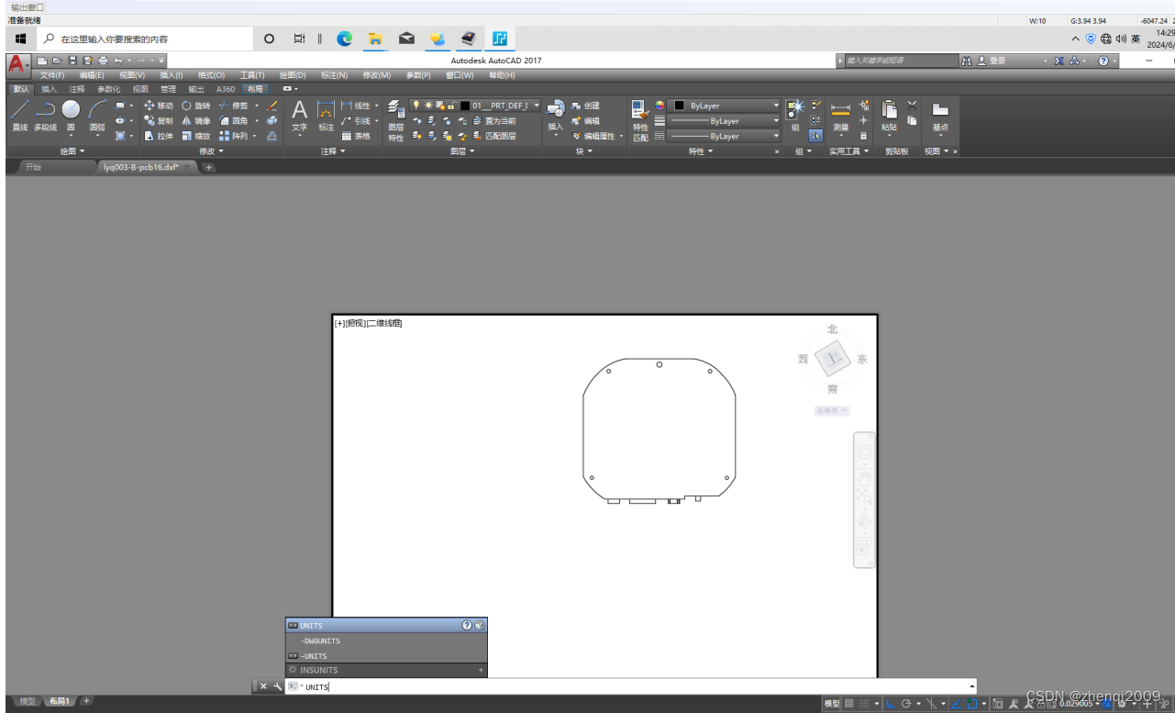
Task: Open the 文件(F) menu
Action: (52, 75)
